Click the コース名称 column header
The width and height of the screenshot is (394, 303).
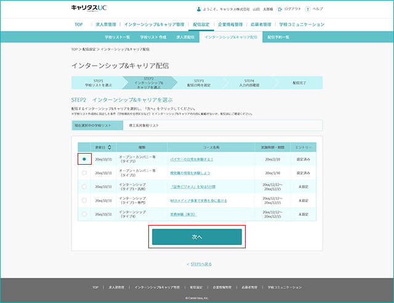211,148
